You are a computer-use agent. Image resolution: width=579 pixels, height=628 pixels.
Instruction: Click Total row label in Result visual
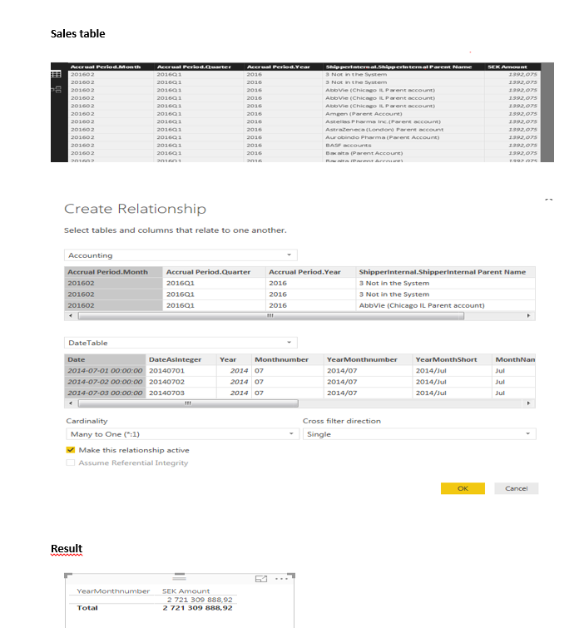pos(87,608)
